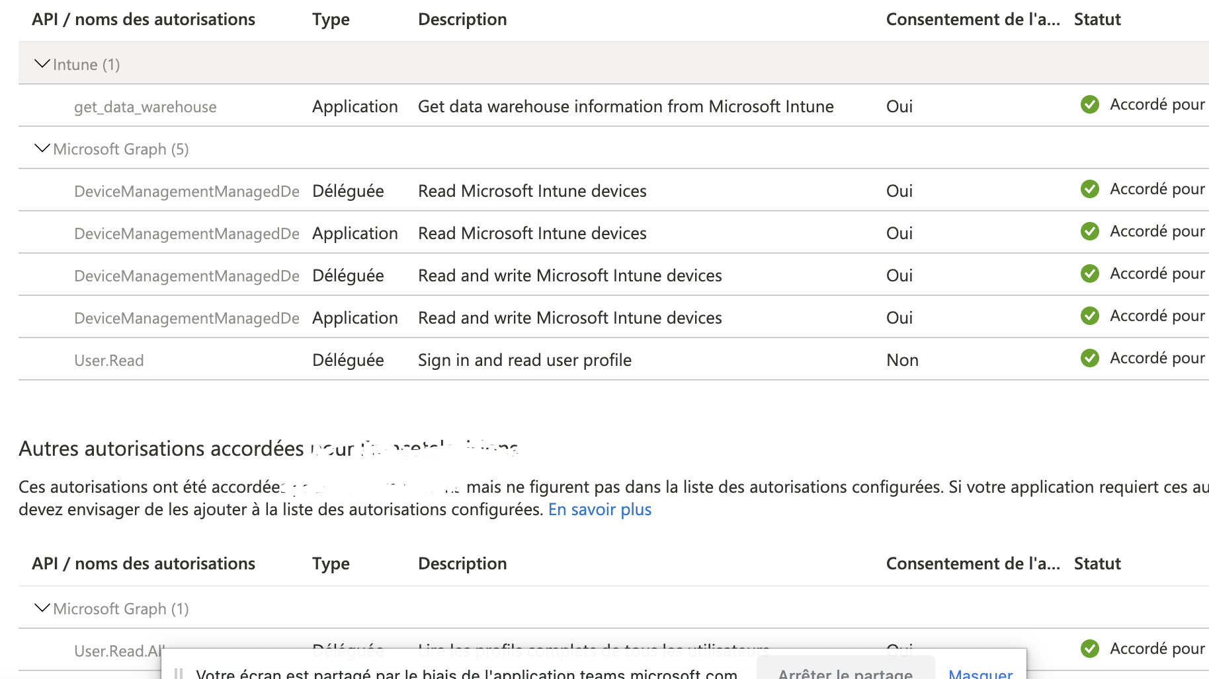Select the User.Read permission row
Viewport: 1209px width, 679px height.
(109, 360)
